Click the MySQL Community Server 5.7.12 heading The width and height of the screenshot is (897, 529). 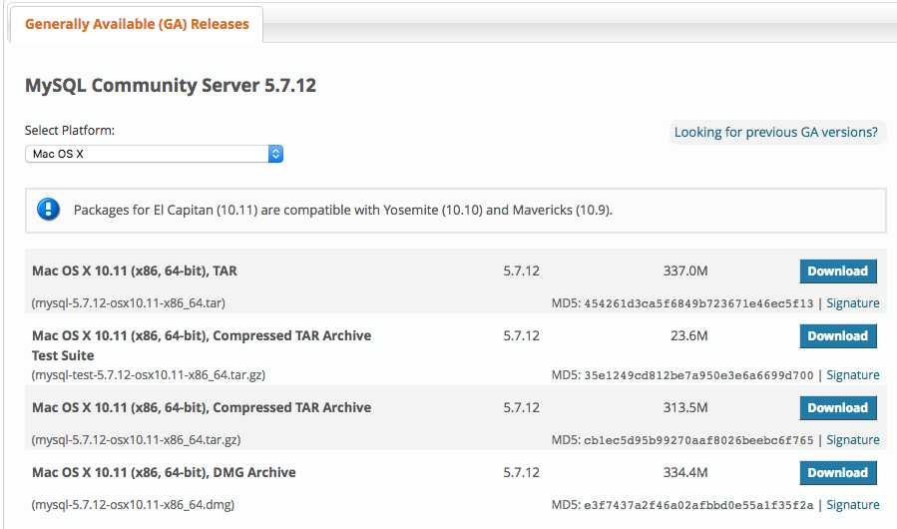[171, 85]
